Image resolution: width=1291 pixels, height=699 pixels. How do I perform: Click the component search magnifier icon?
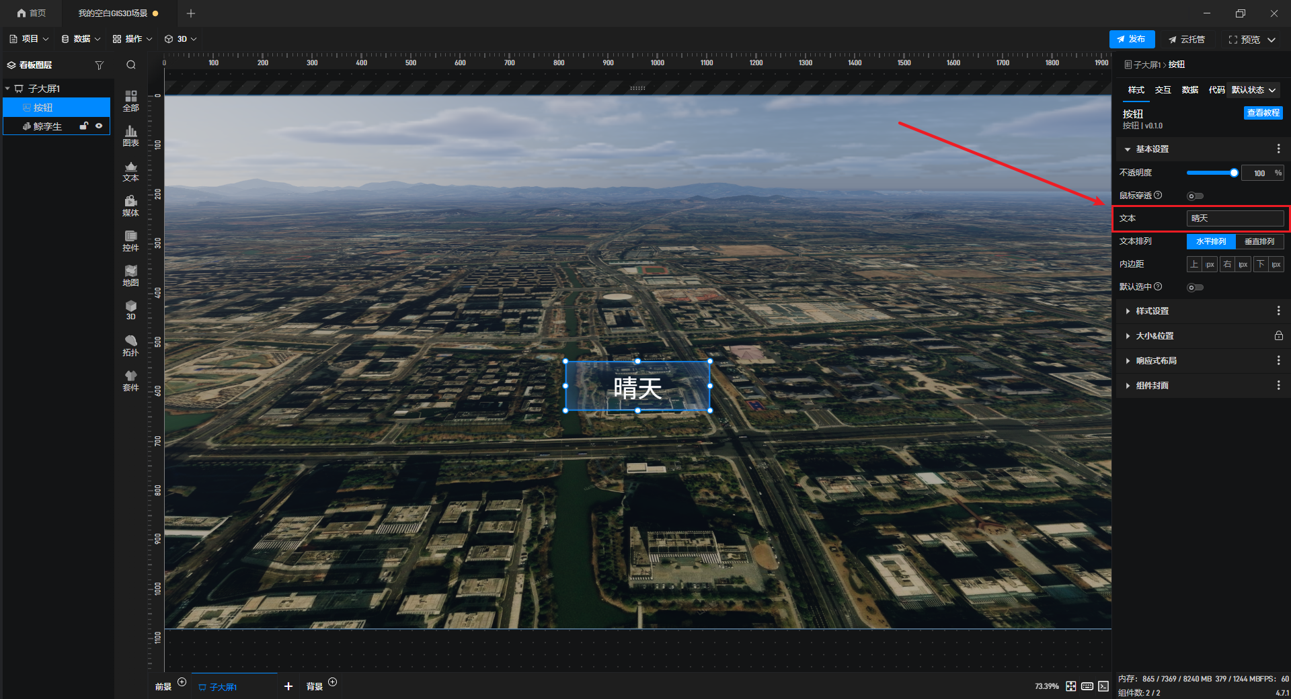(131, 65)
